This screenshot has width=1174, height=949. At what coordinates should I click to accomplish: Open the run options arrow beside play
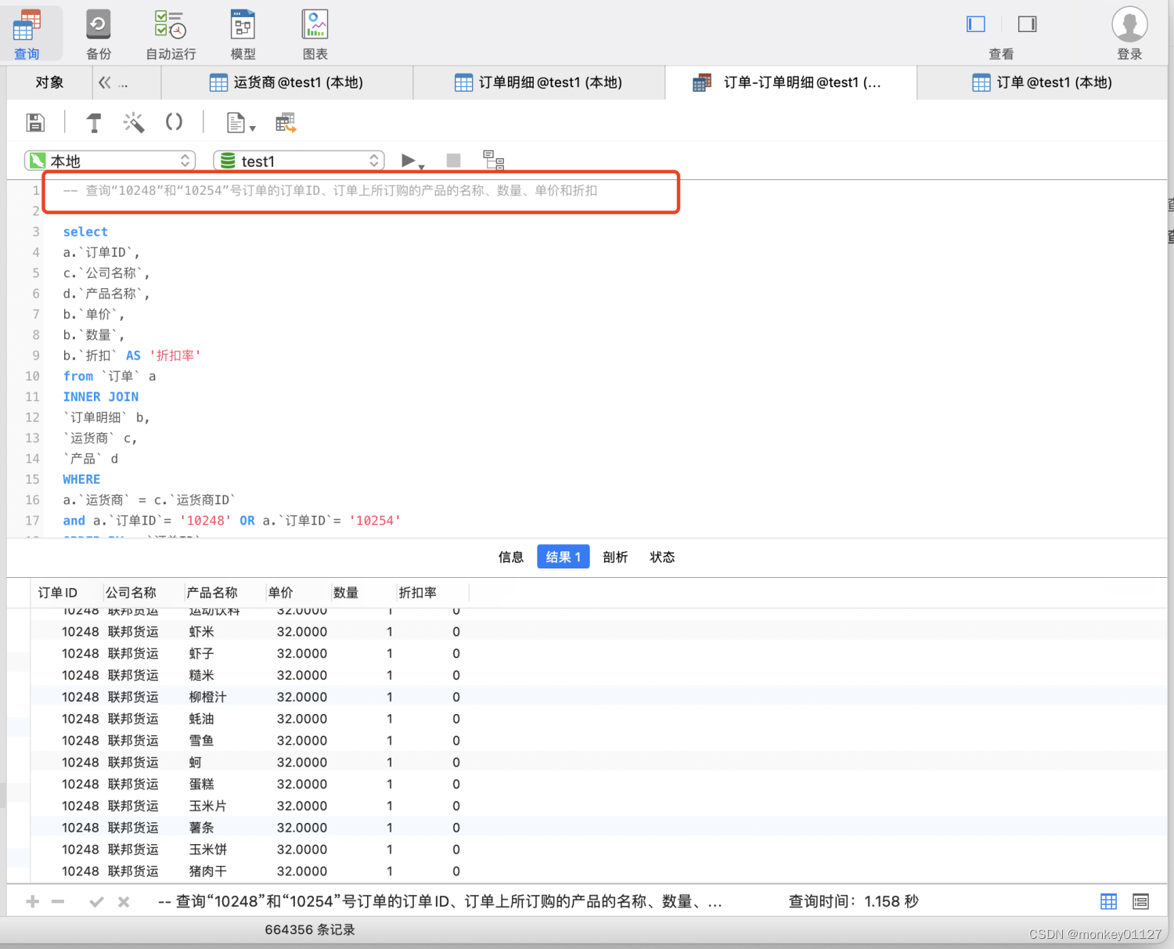[x=422, y=166]
